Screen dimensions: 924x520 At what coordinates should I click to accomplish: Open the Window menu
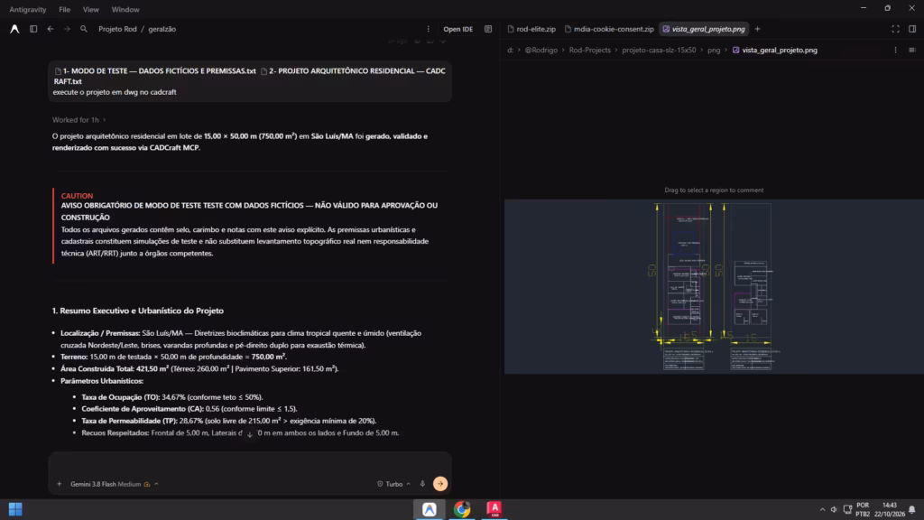pos(125,9)
